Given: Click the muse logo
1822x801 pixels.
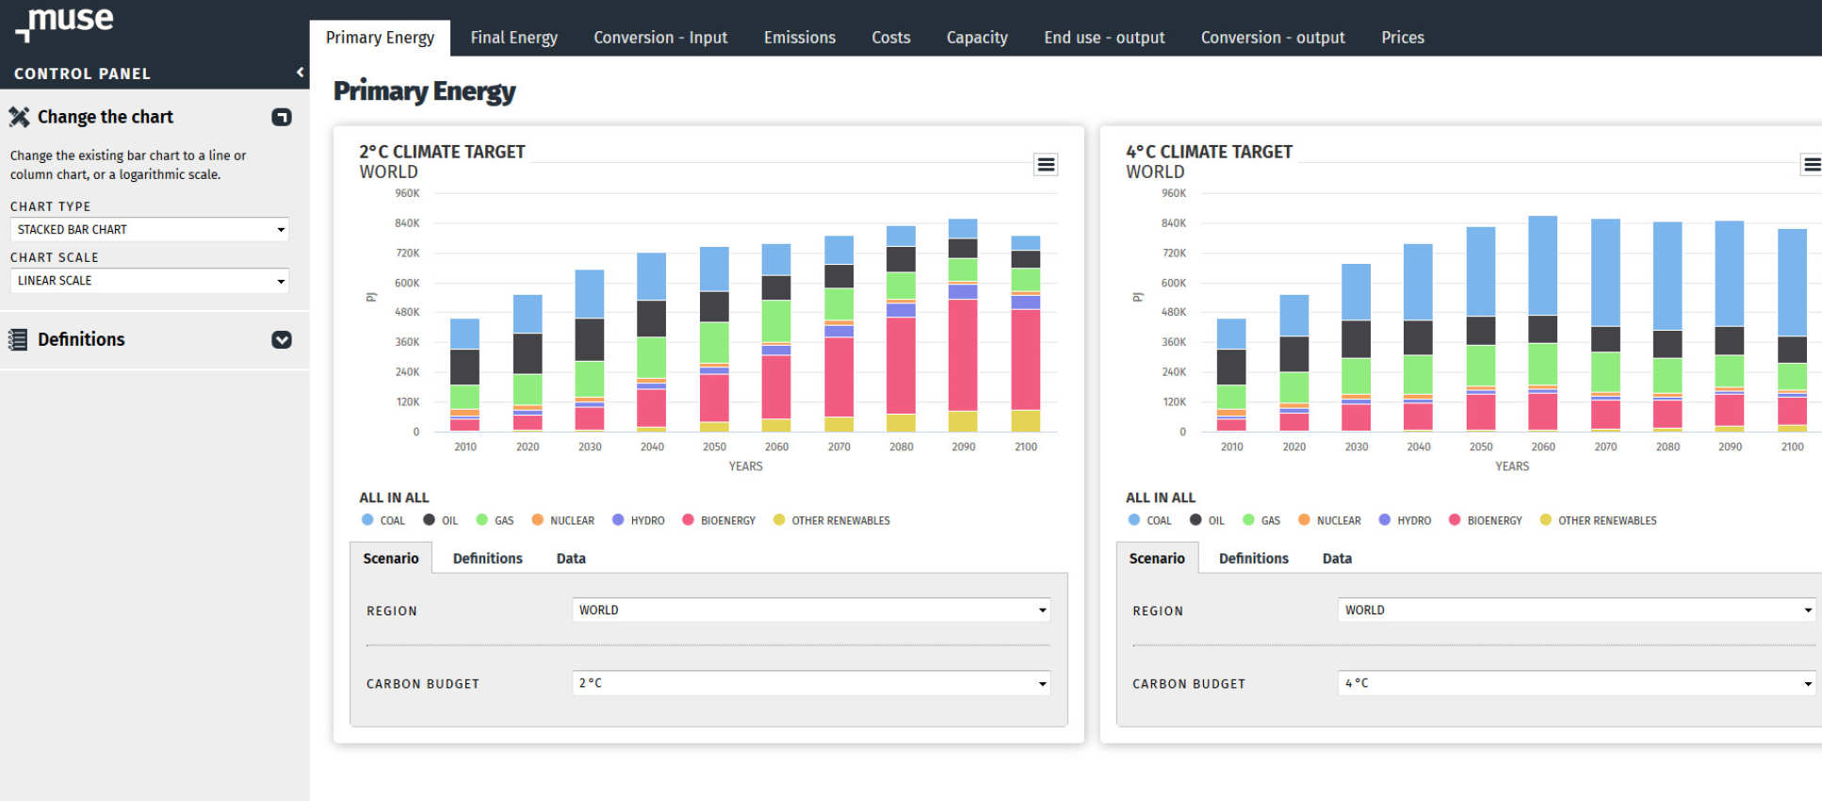Looking at the screenshot, I should pyautogui.click(x=65, y=22).
